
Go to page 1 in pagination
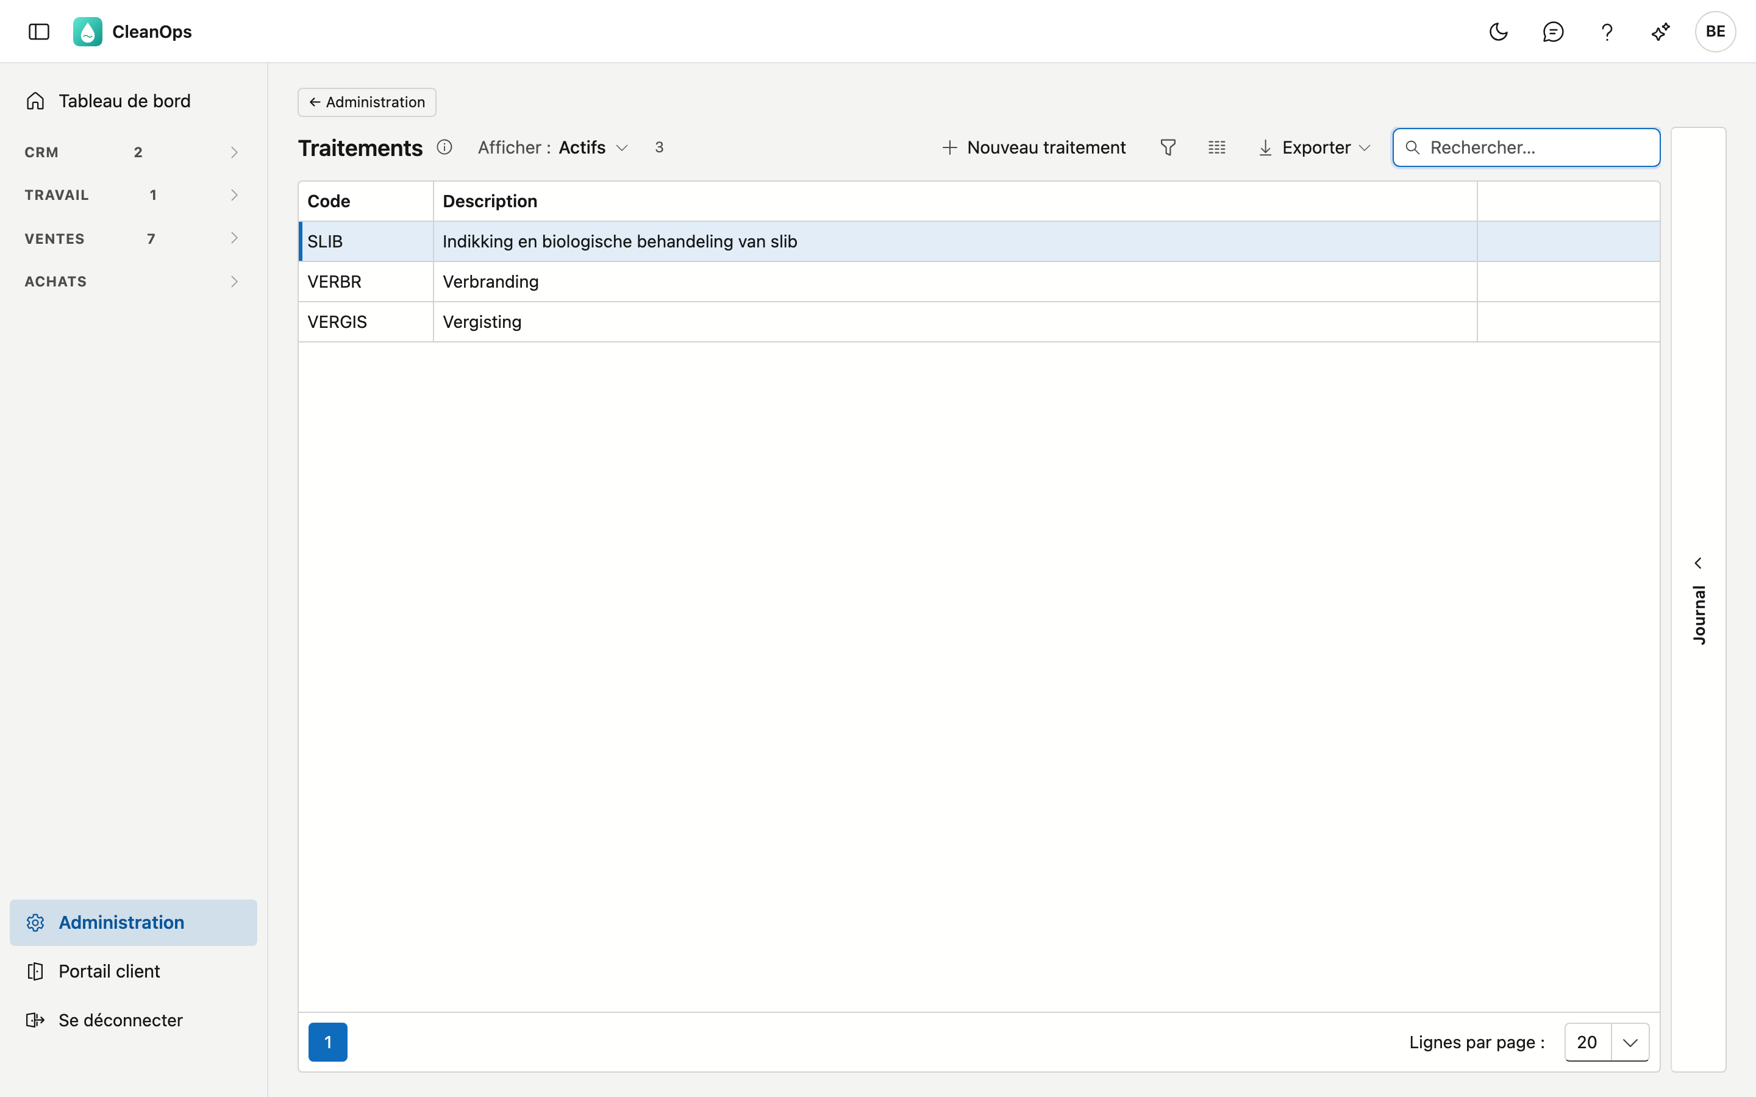coord(327,1042)
